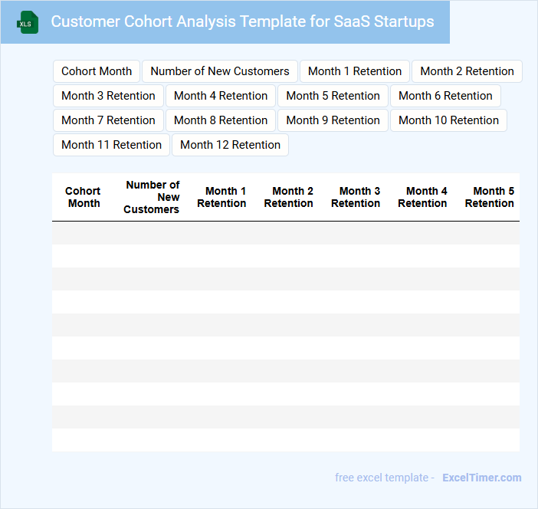Click the Month 5 Retention column header
The image size is (538, 509).
(489, 197)
